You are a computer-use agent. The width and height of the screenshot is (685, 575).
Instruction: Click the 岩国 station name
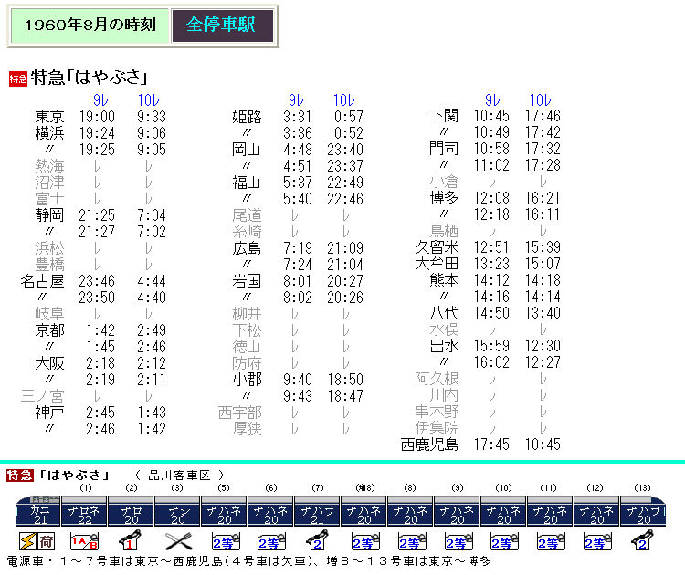(247, 281)
